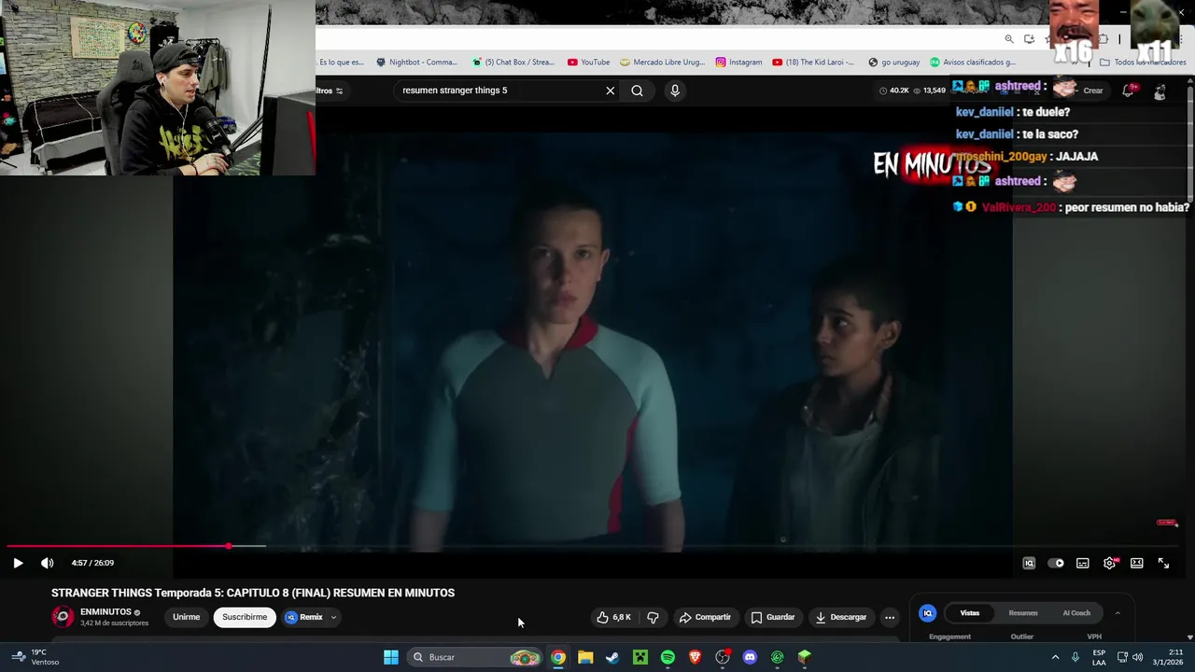Open the YouTube bookmark
1195x672 pixels.
coord(588,63)
